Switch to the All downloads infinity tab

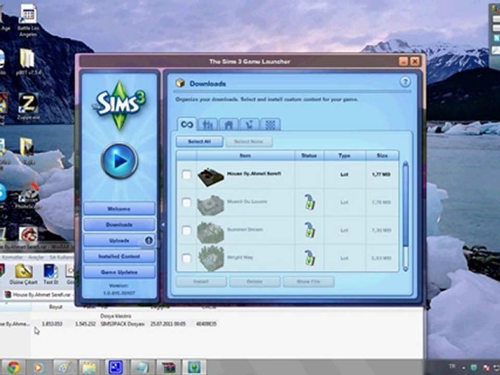click(x=187, y=124)
